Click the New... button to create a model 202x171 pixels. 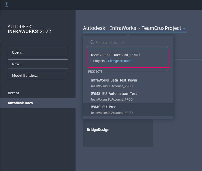[38, 64]
